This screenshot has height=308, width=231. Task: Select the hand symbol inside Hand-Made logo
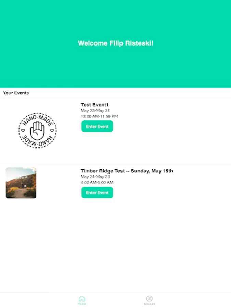tap(37, 131)
